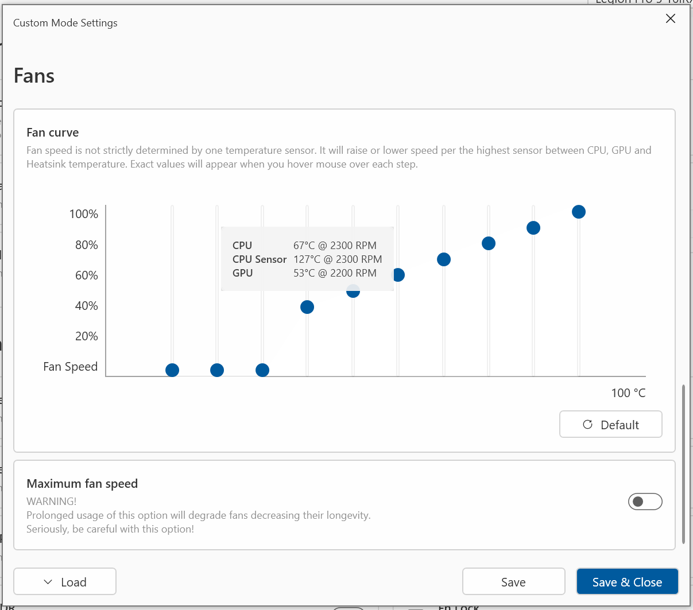Click the reset arrow icon on Default
Viewport: 693px width, 610px height.
tap(587, 425)
